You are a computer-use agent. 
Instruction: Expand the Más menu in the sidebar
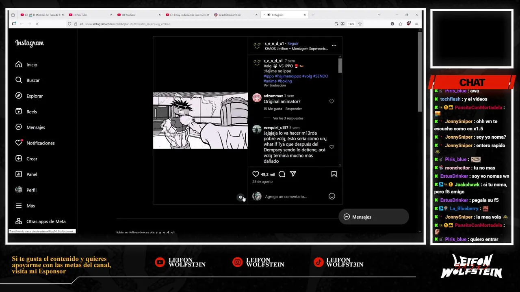coord(25,206)
